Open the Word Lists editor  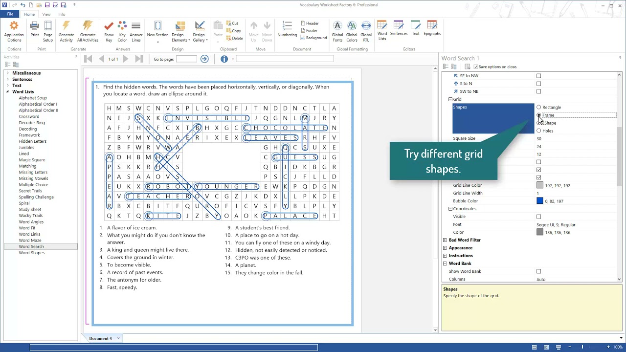click(382, 31)
